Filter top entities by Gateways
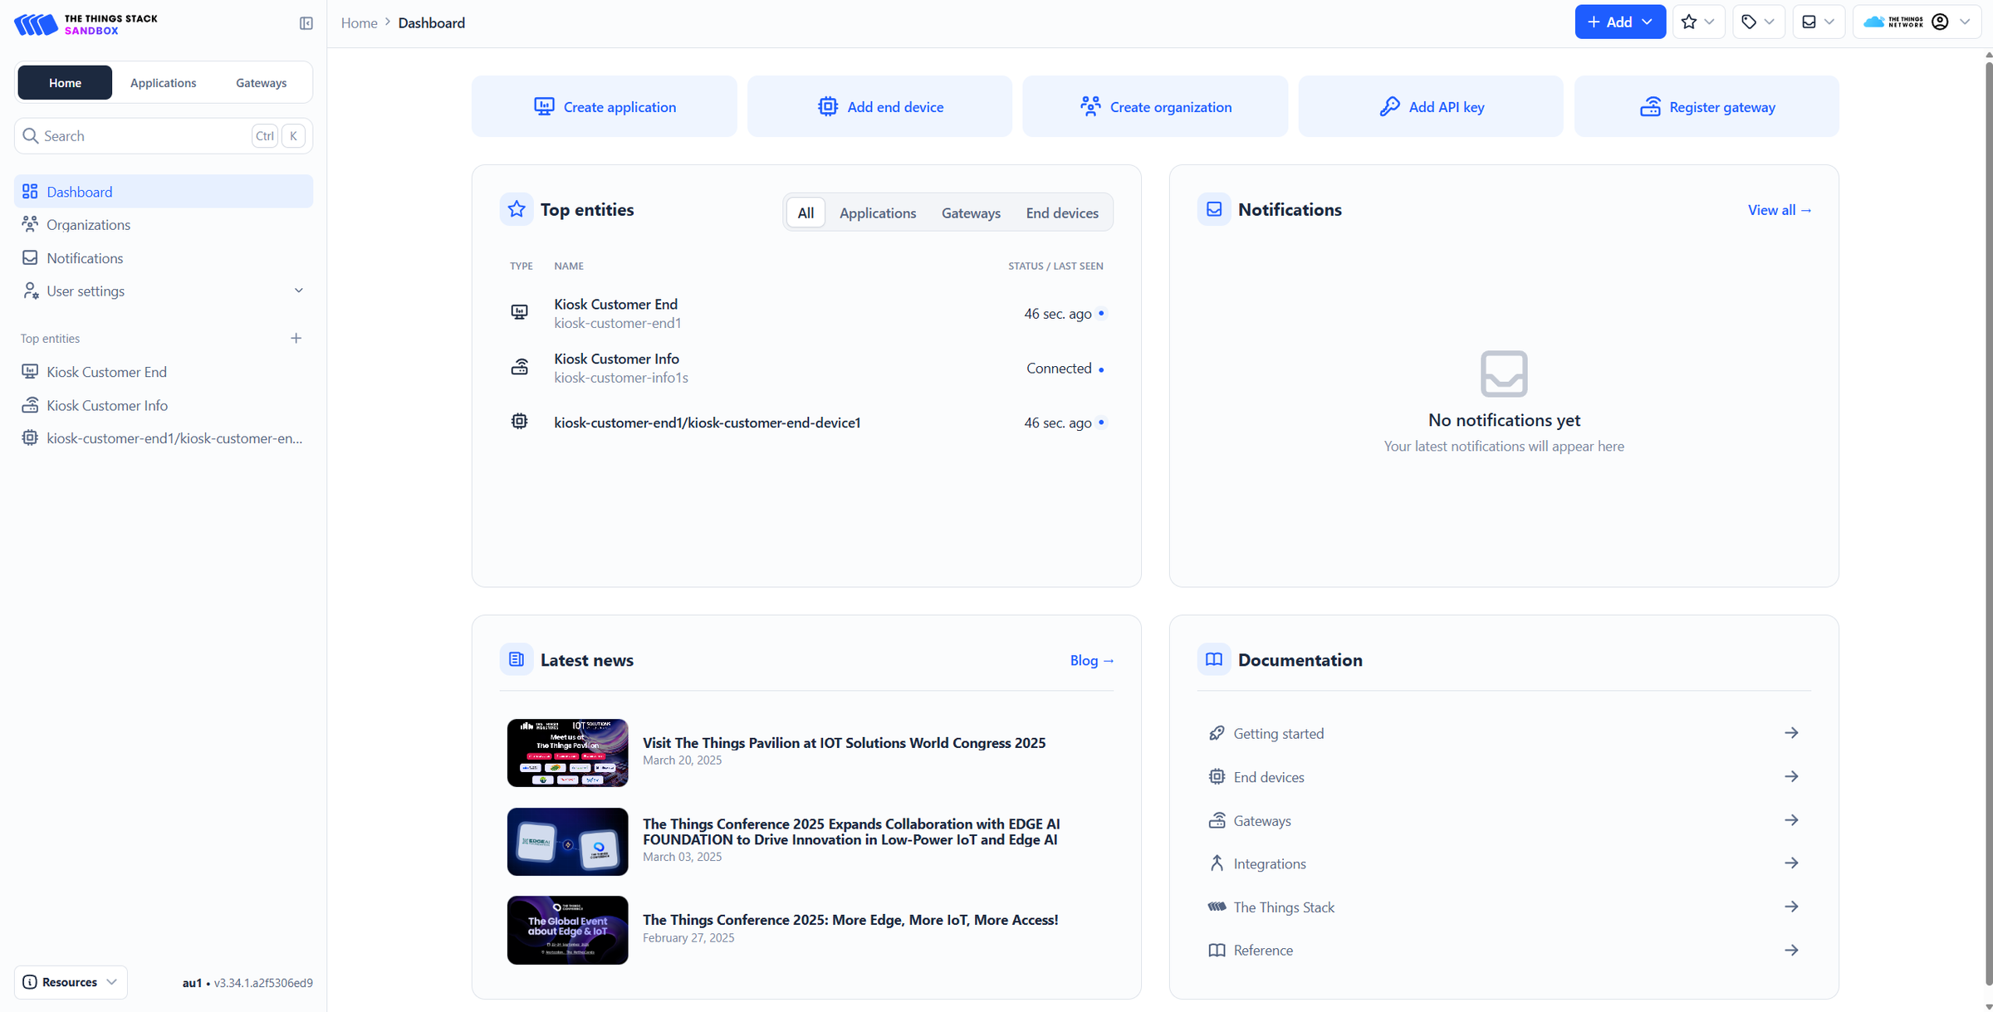Screen dimensions: 1993x1012 (971, 213)
